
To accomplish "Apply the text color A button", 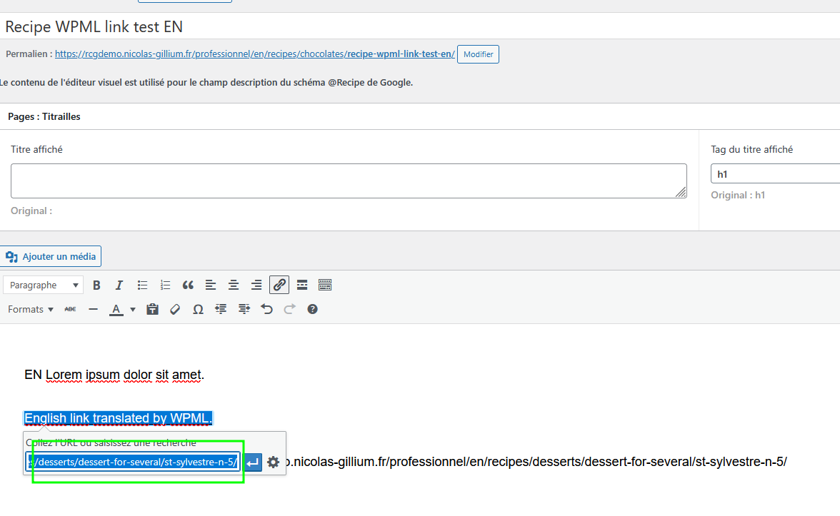I will [x=116, y=310].
